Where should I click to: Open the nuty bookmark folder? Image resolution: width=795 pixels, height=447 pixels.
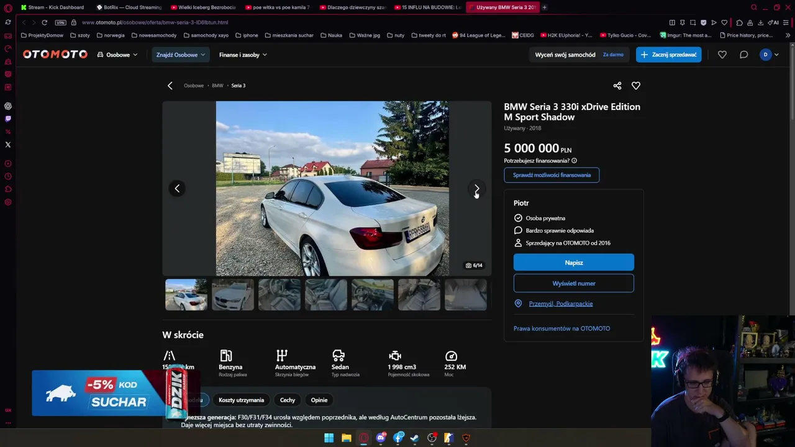click(x=397, y=35)
